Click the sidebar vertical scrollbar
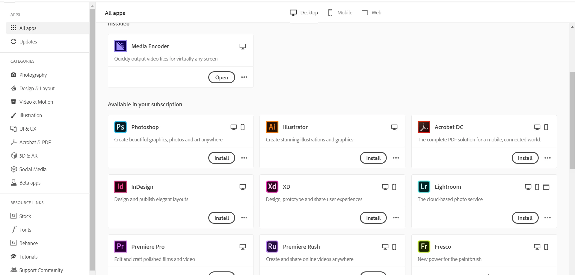 pos(92,140)
